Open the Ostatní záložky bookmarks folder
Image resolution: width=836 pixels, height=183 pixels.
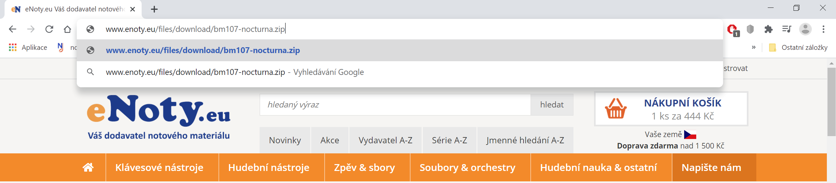798,48
